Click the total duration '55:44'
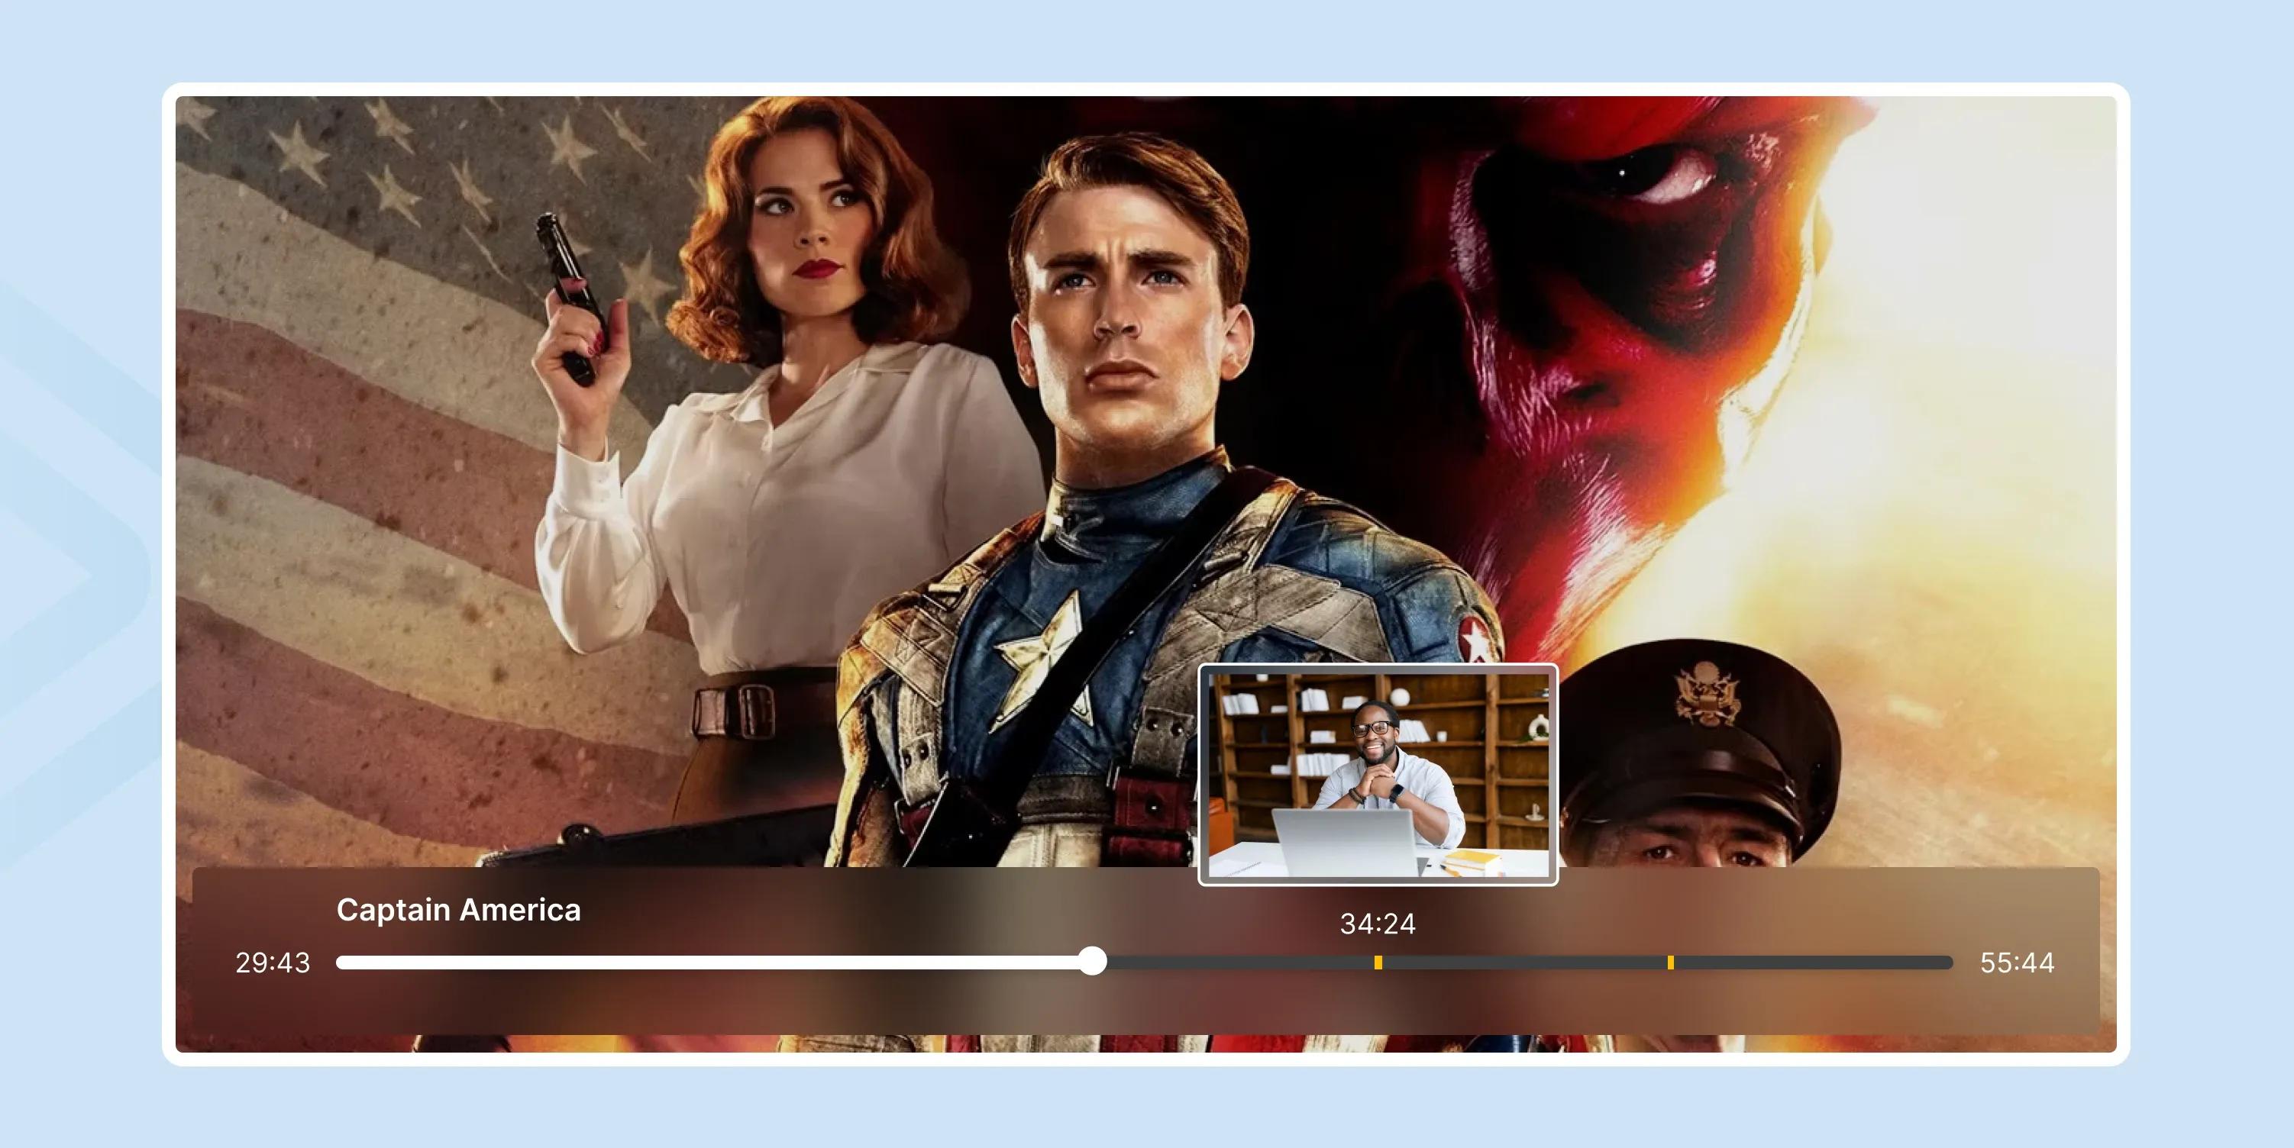The height and width of the screenshot is (1148, 2294). (x=2017, y=962)
